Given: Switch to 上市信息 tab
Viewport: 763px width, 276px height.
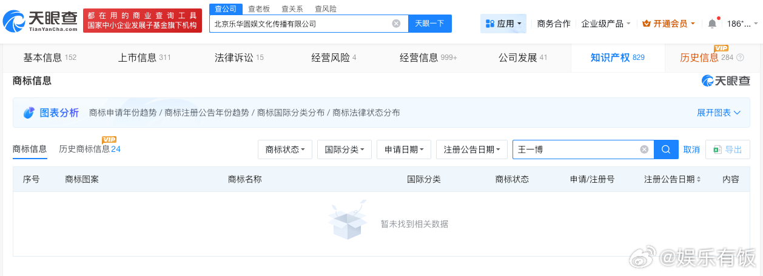Looking at the screenshot, I should (144, 57).
